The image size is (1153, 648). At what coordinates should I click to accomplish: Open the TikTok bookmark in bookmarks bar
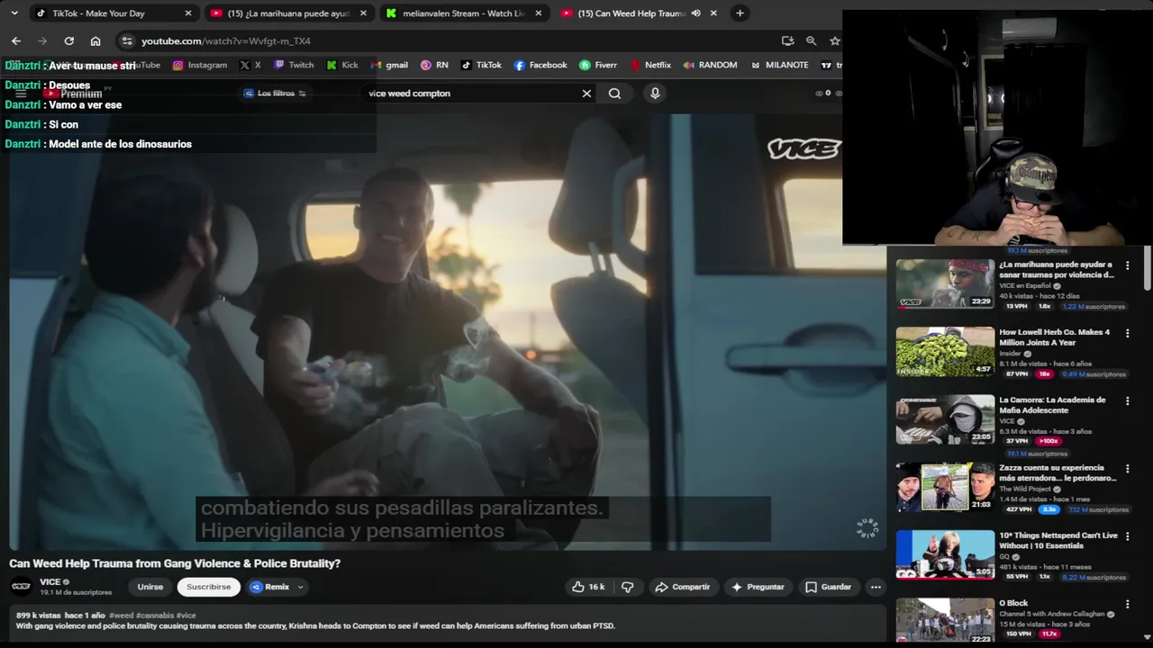(481, 65)
